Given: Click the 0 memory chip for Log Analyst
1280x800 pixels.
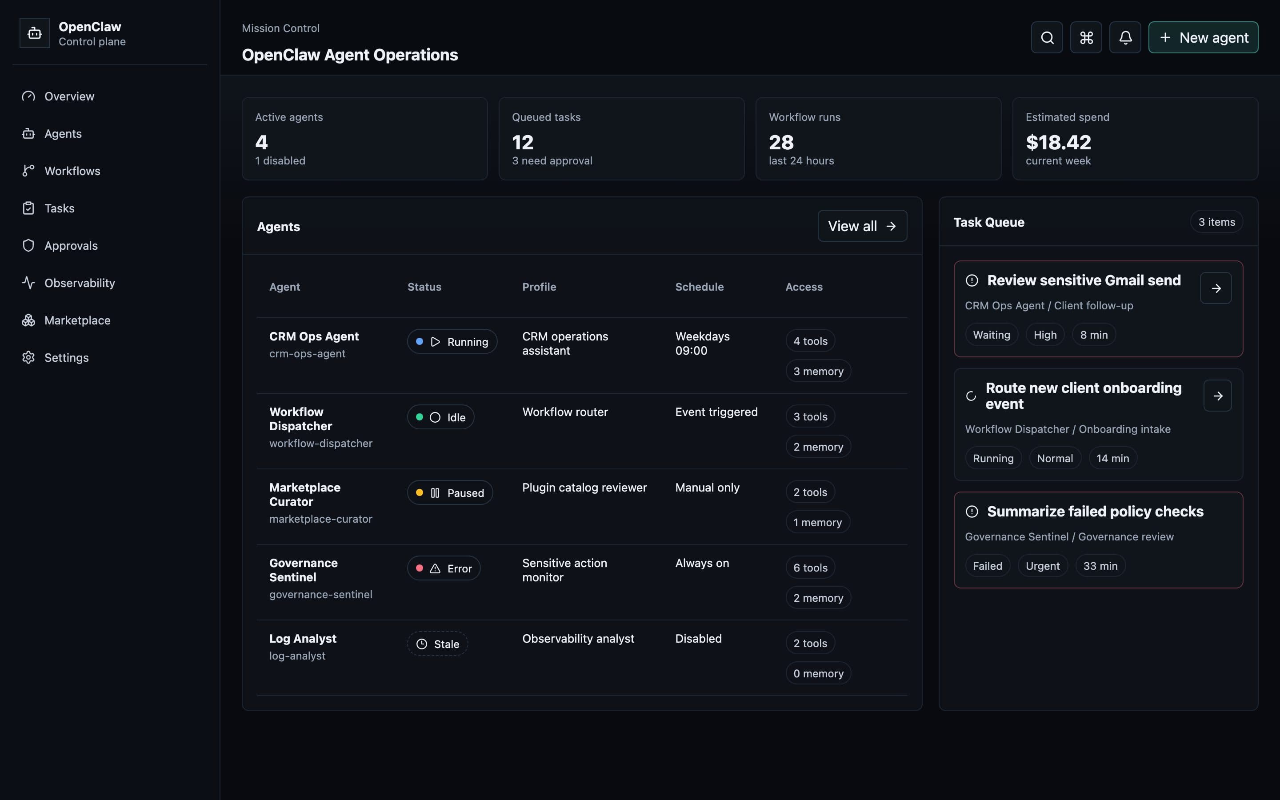Looking at the screenshot, I should click(818, 673).
